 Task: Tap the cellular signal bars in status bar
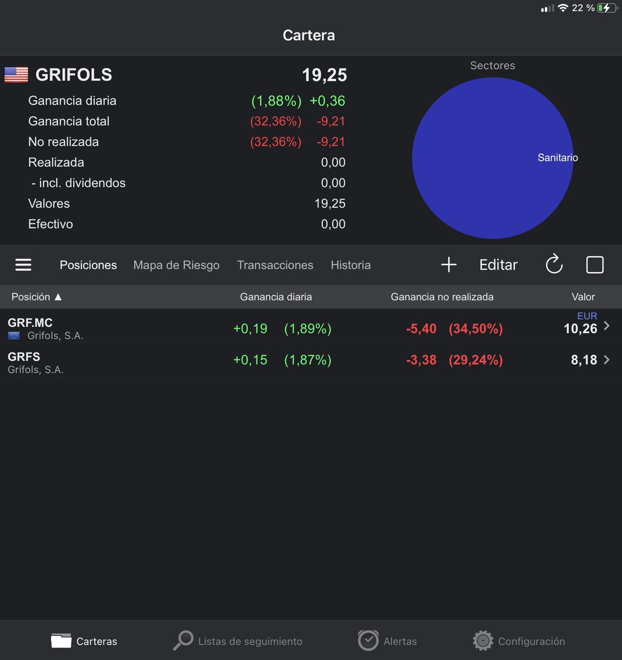pyautogui.click(x=547, y=8)
